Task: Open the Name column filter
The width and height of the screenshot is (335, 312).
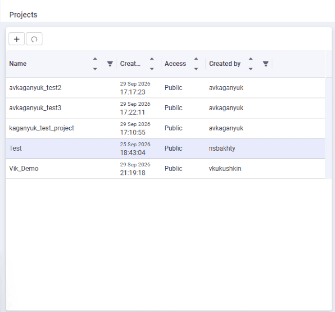Action: 110,64
